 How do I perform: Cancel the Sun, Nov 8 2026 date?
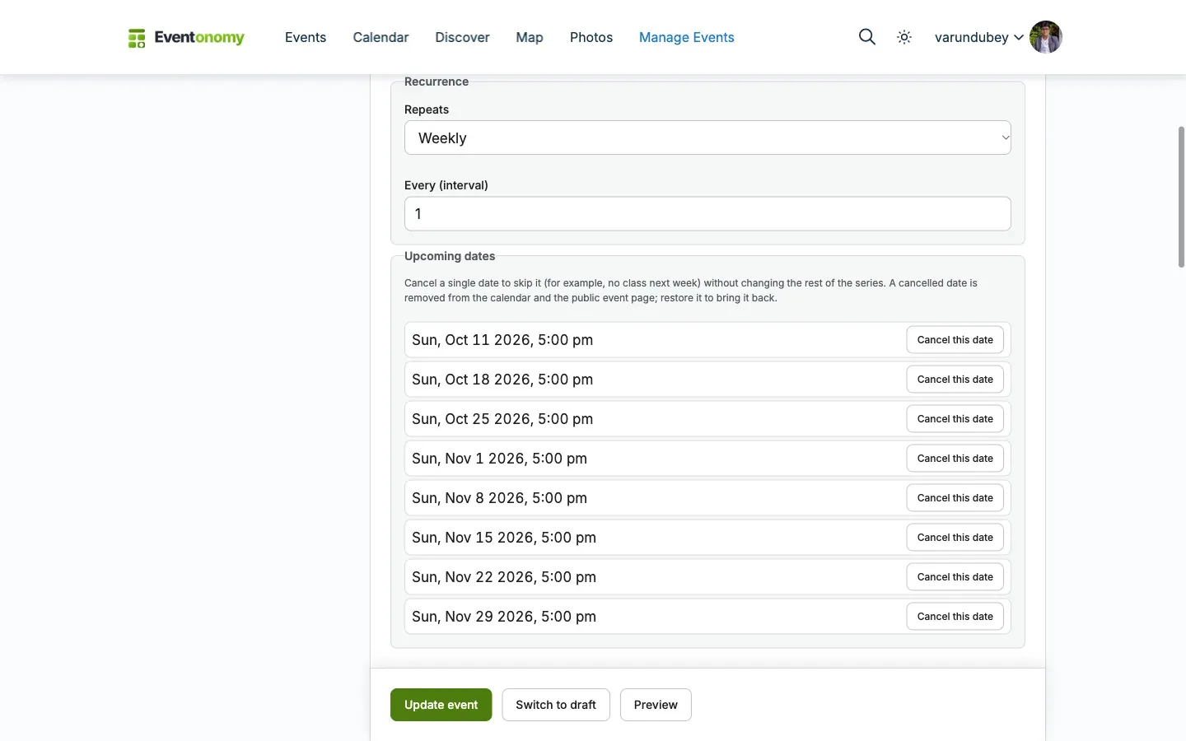[955, 498]
